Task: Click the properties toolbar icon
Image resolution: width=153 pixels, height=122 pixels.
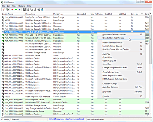Action: pos(35,10)
